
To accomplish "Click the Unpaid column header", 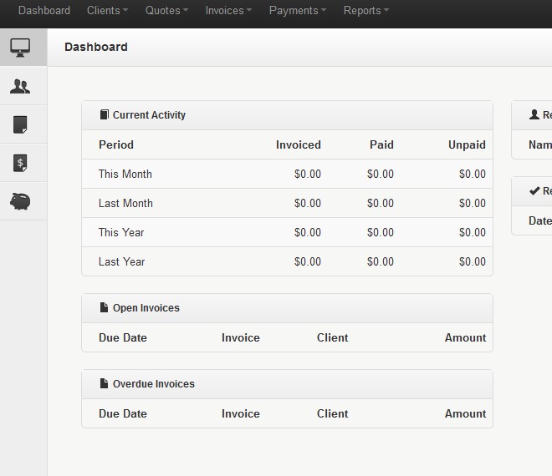I will pos(467,145).
